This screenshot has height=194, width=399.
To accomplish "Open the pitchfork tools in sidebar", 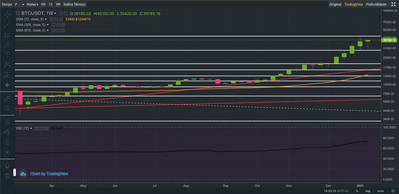I will (7, 35).
